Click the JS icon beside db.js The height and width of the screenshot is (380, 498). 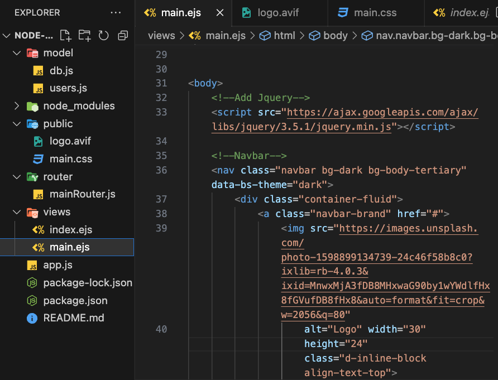39,71
